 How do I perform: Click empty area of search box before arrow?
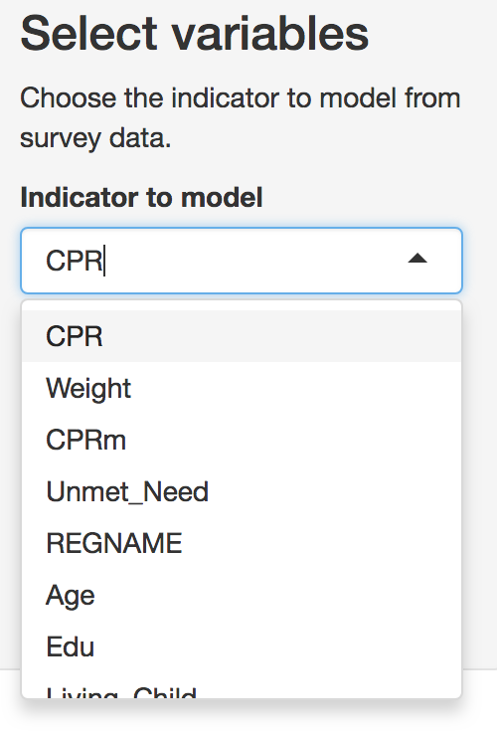(x=253, y=261)
